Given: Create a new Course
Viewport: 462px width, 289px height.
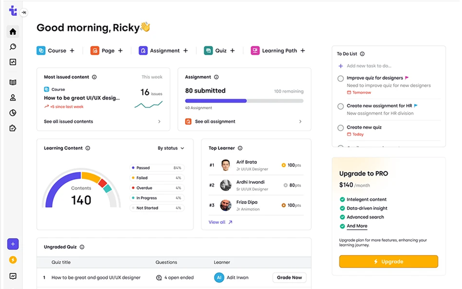Looking at the screenshot, I should coord(72,51).
